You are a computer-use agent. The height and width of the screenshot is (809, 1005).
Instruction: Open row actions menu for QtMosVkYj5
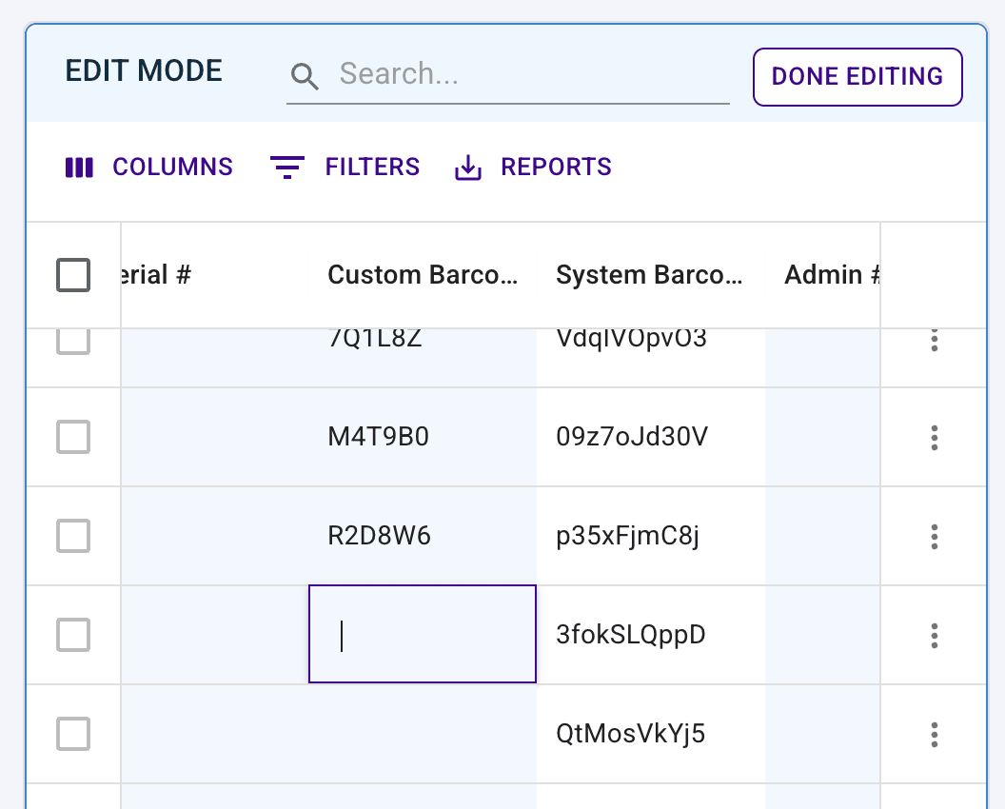pyautogui.click(x=935, y=734)
